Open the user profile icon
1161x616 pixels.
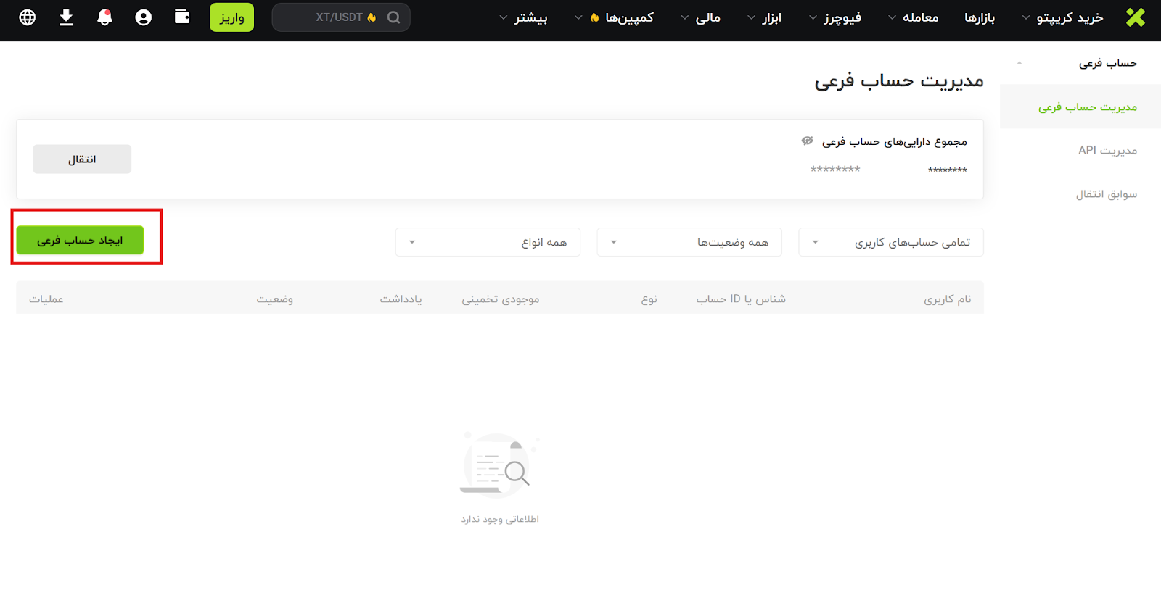(144, 17)
